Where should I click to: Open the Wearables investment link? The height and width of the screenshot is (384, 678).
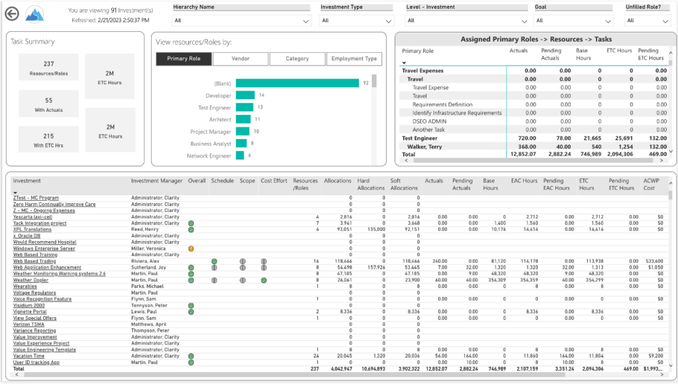[25, 286]
